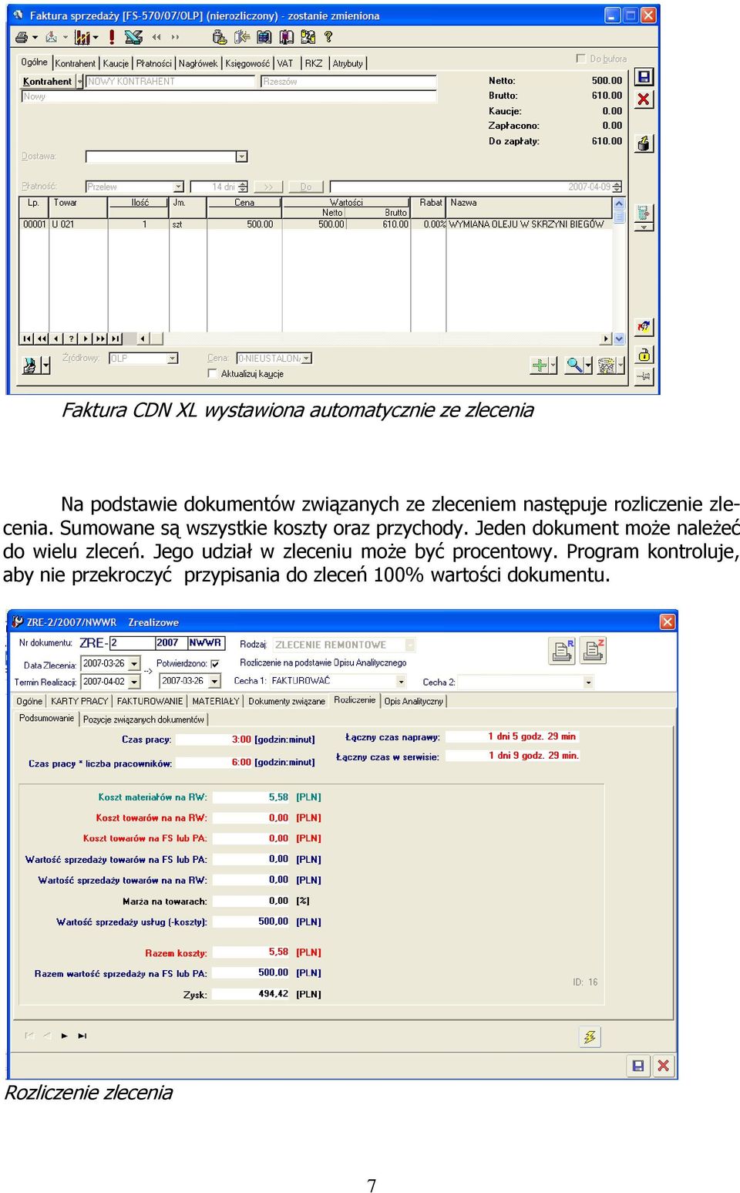Open the Płatność Przelew dropdown
The width and height of the screenshot is (740, 1193).
179,187
